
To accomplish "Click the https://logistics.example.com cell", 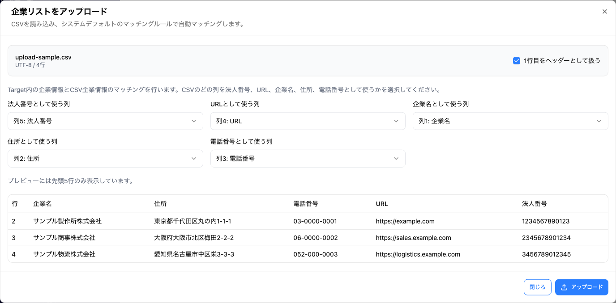I will pyautogui.click(x=418, y=254).
